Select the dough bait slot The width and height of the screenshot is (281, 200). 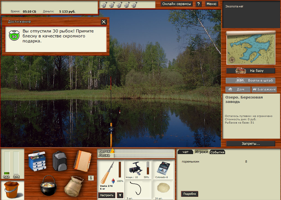click(163, 188)
